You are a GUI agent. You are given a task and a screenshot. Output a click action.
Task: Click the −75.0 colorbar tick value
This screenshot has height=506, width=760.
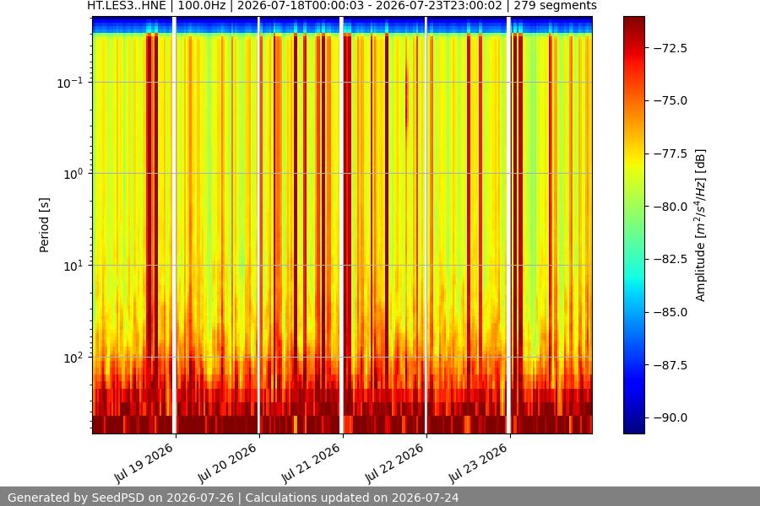pyautogui.click(x=670, y=100)
